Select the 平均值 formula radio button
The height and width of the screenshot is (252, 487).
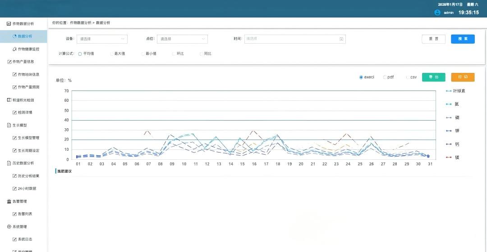(80, 54)
